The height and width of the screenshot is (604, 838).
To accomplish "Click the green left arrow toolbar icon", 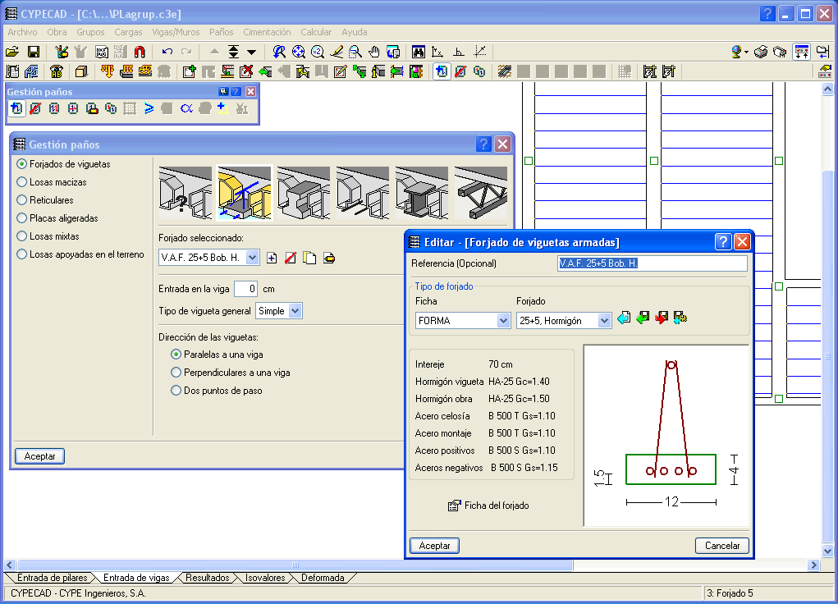I will coord(265,71).
